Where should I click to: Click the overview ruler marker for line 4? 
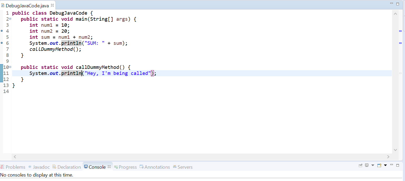point(401,31)
